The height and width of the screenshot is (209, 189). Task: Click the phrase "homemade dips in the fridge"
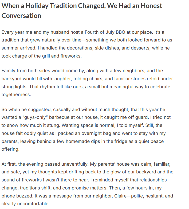tap(85, 141)
